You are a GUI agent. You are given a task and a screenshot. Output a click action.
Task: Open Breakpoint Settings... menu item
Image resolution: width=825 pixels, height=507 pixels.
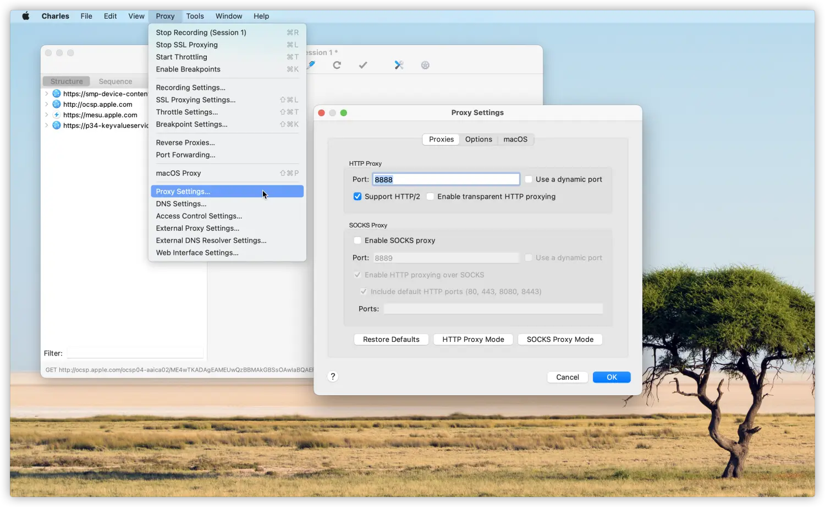click(227, 124)
